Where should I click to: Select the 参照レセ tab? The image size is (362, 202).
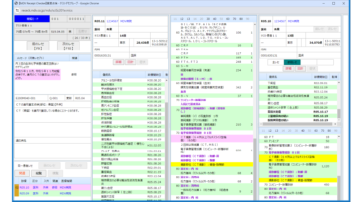tap(292, 62)
